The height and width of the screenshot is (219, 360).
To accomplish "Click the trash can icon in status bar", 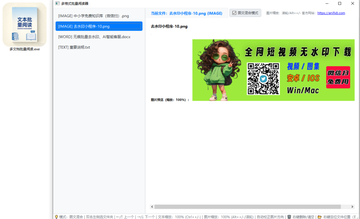I will click(x=289, y=217).
